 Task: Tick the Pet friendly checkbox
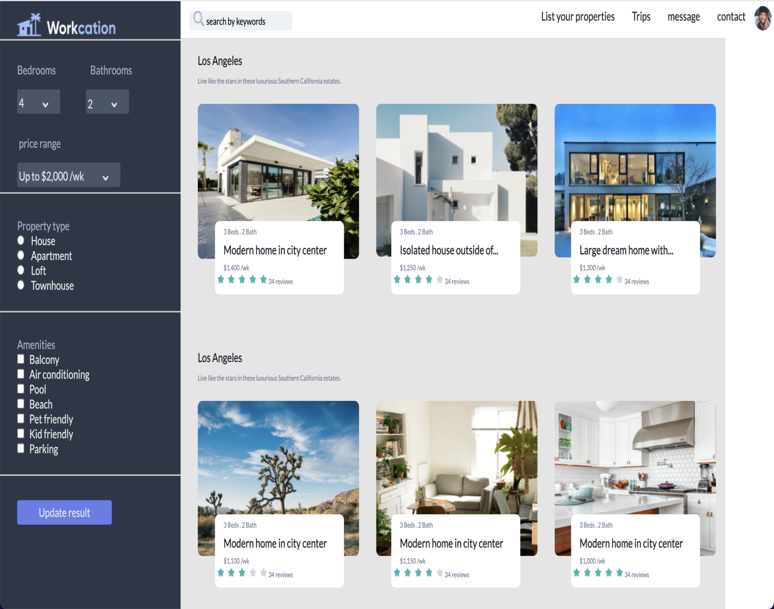pos(21,419)
